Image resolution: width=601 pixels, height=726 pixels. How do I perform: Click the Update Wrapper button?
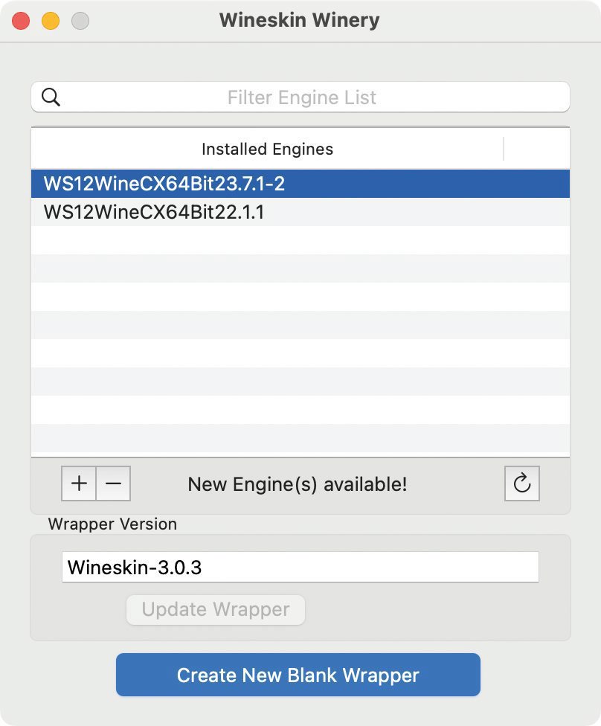[216, 609]
